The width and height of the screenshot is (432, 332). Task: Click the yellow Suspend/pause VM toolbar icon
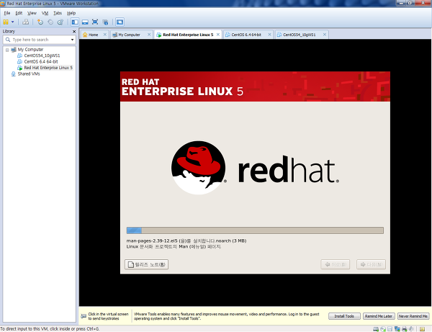tap(6, 22)
